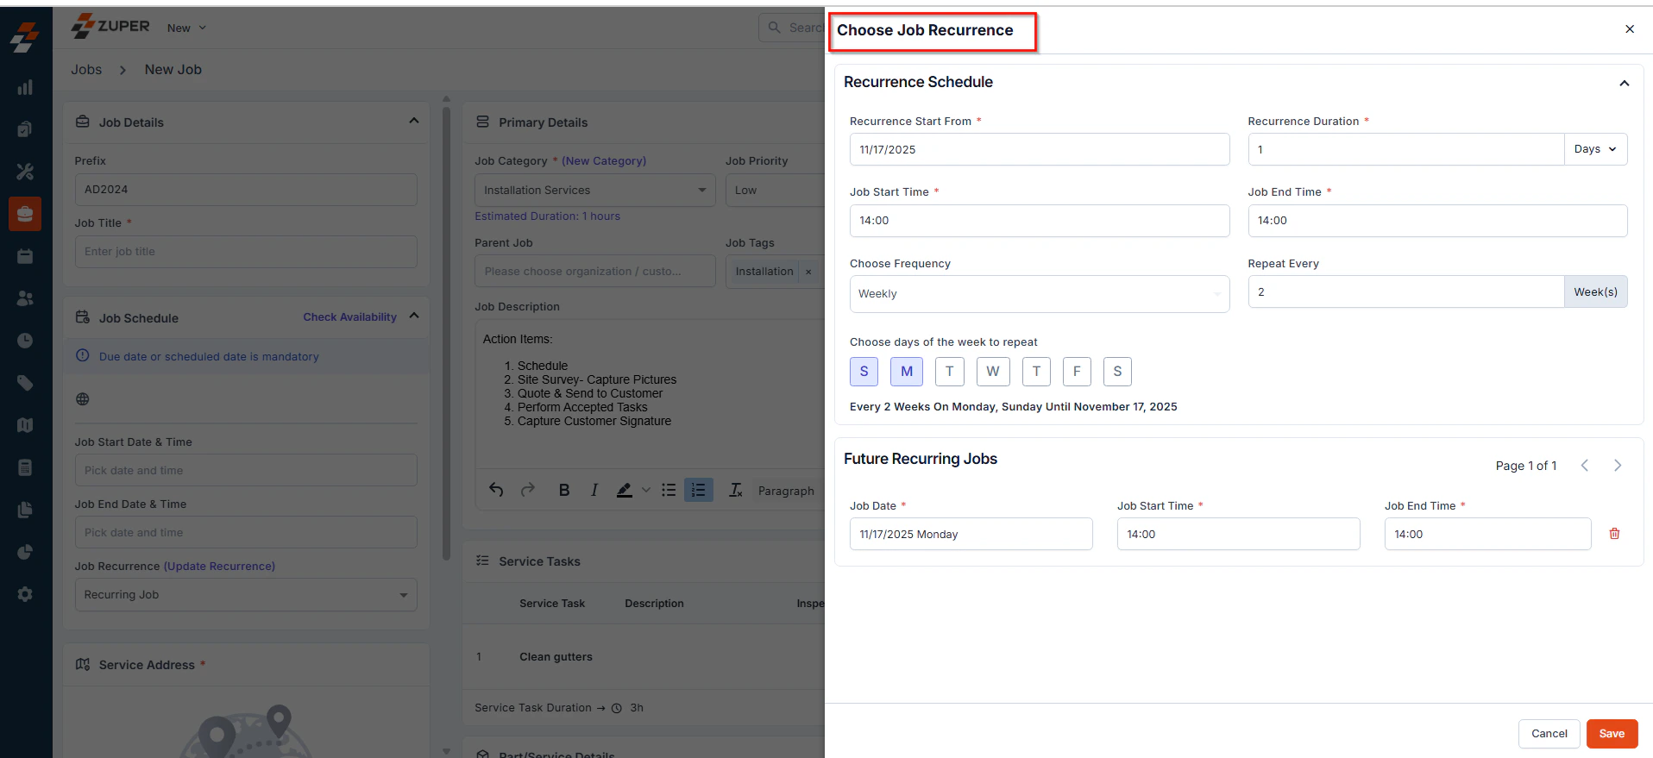
Task: Open the map sidebar icon
Action: [x=25, y=425]
